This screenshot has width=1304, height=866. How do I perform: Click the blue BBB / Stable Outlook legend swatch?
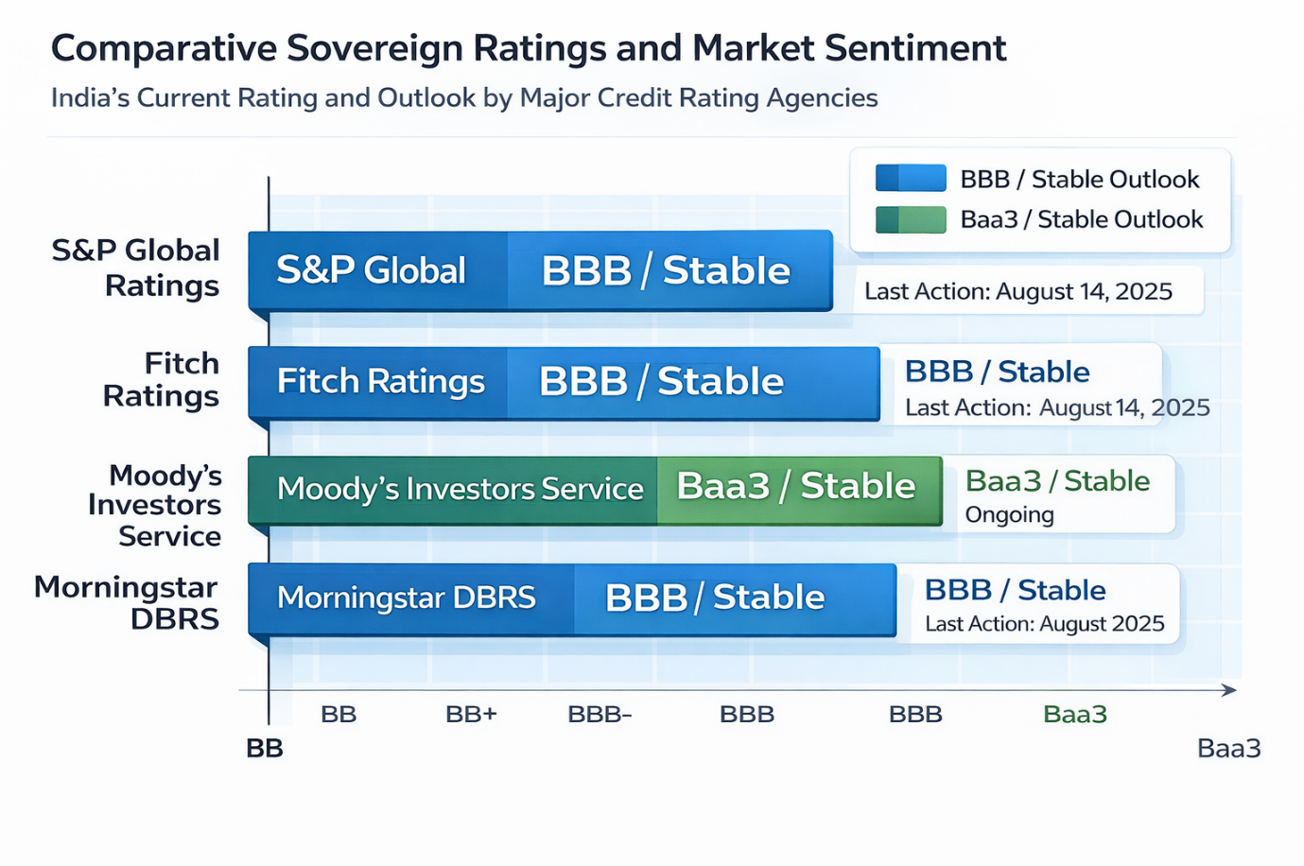[x=911, y=178]
